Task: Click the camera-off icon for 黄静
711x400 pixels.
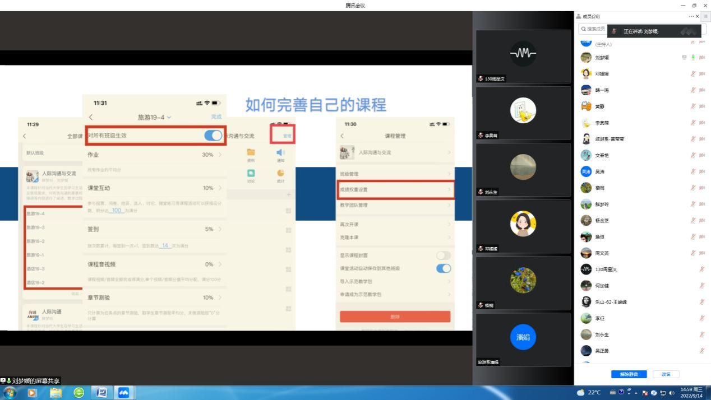Action: coord(702,106)
